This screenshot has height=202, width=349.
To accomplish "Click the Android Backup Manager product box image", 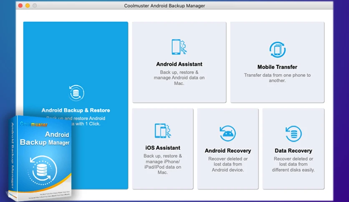I will [39, 158].
